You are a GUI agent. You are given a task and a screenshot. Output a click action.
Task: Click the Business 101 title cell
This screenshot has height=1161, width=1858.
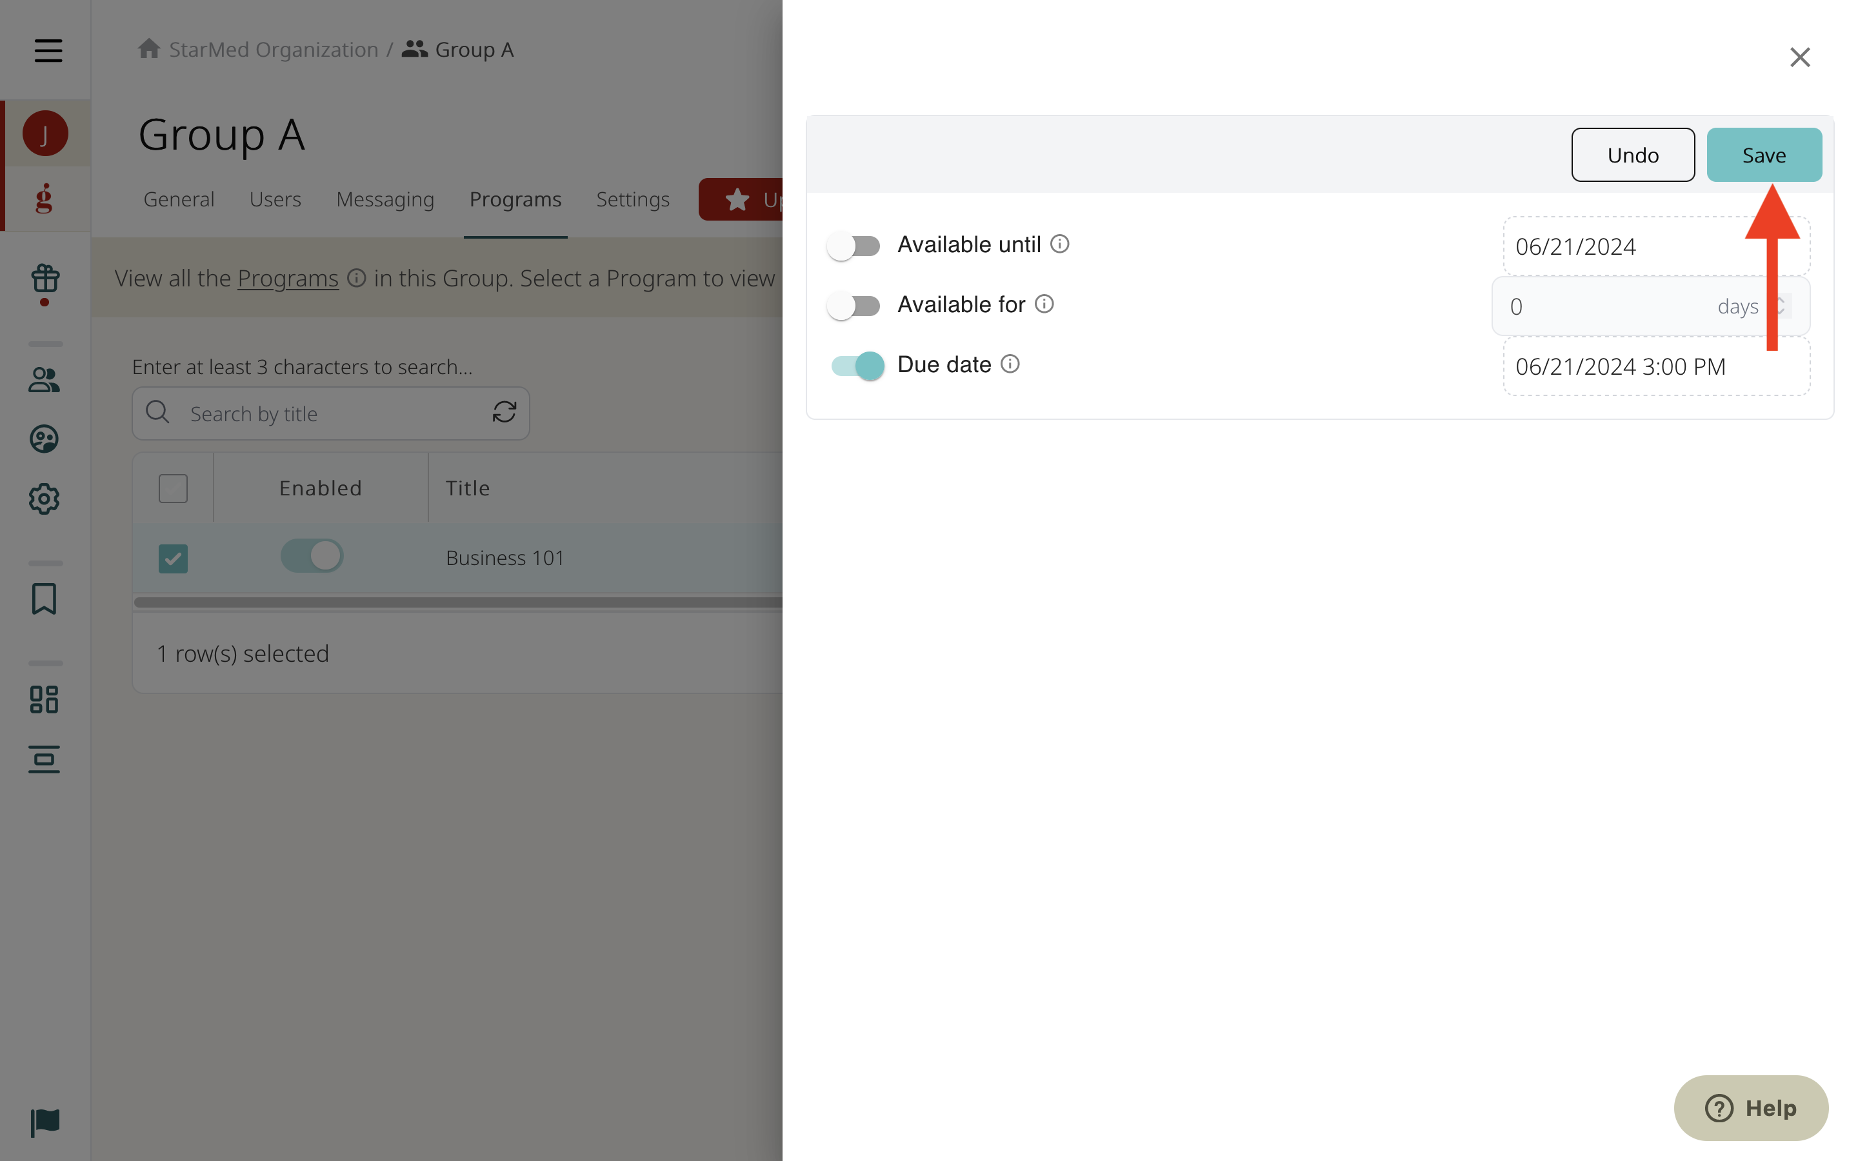tap(504, 558)
